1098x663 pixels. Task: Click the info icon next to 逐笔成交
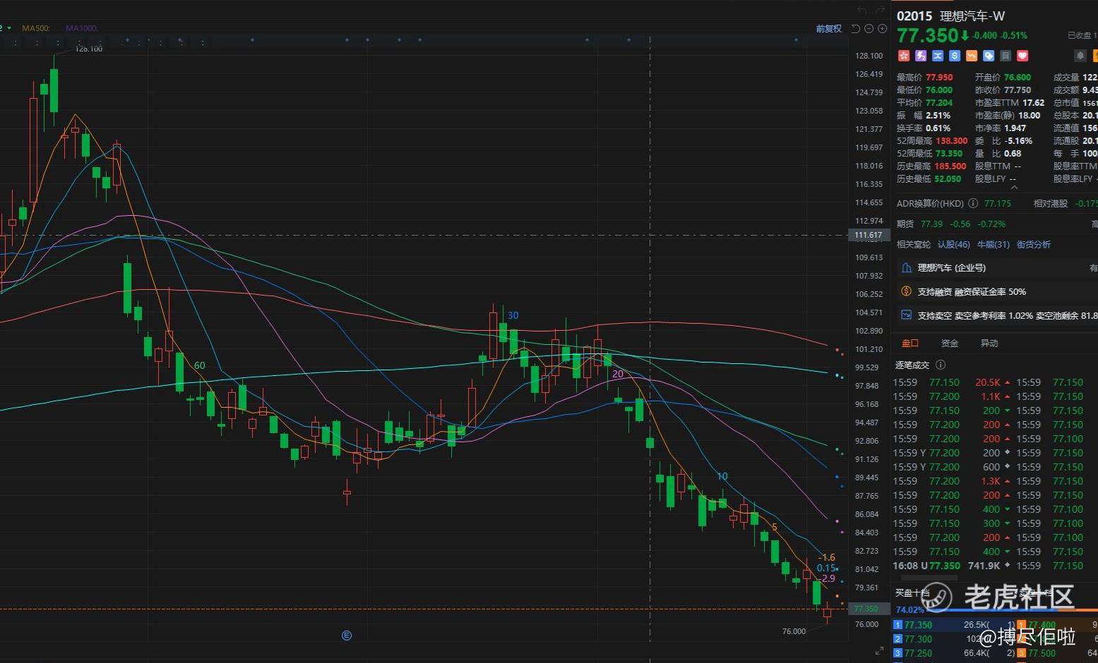(x=940, y=365)
